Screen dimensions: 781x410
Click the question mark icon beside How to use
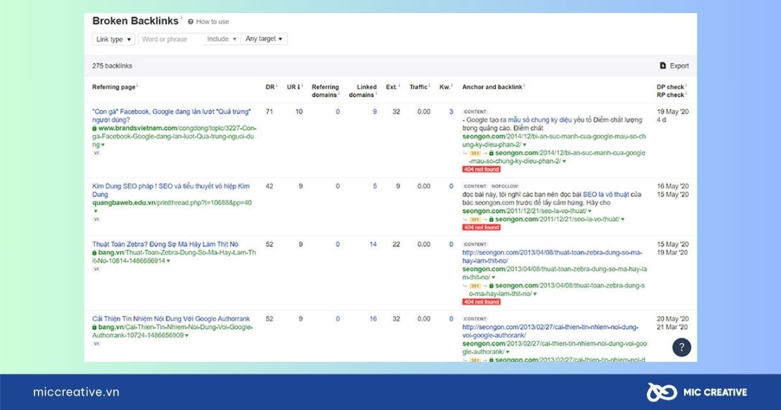[191, 21]
